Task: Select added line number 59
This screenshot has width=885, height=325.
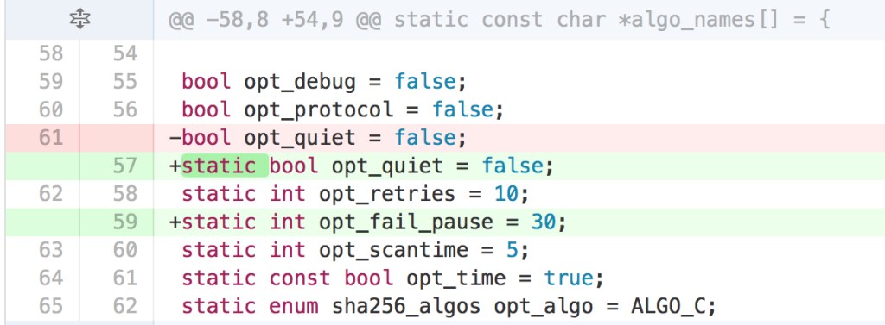Action: coord(124,222)
